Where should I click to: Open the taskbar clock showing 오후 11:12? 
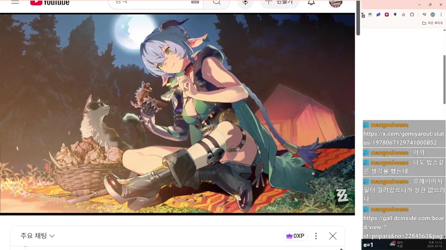pos(435,244)
